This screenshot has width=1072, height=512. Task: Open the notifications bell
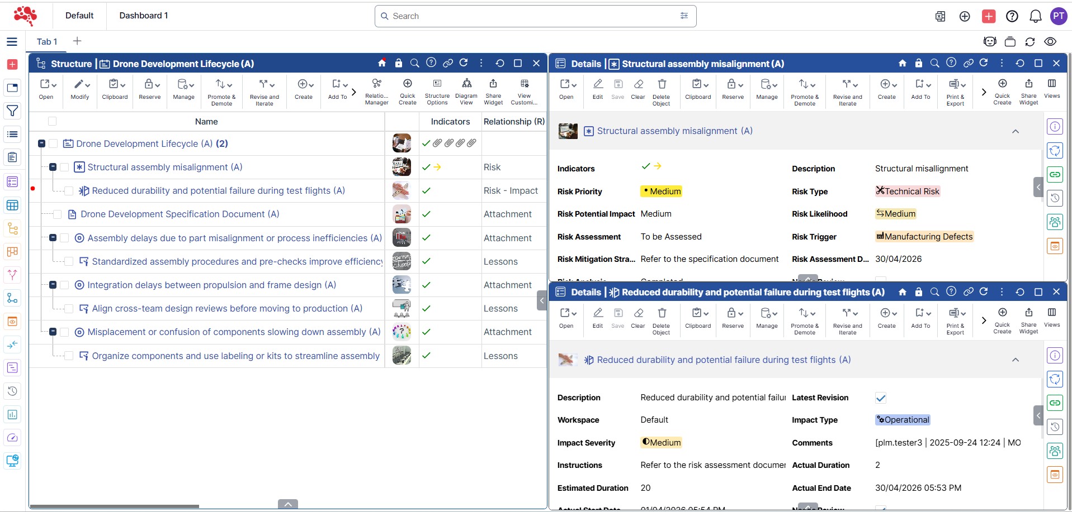[x=1035, y=16]
